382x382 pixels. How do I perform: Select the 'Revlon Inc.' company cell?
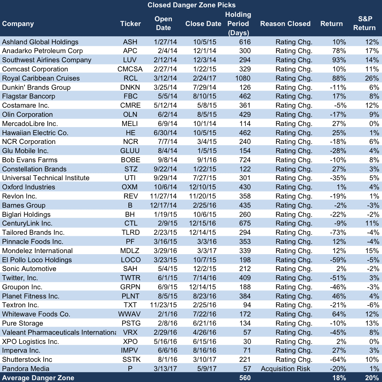[x=19, y=196]
